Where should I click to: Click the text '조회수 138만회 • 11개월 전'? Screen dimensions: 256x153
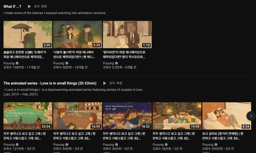22,67
